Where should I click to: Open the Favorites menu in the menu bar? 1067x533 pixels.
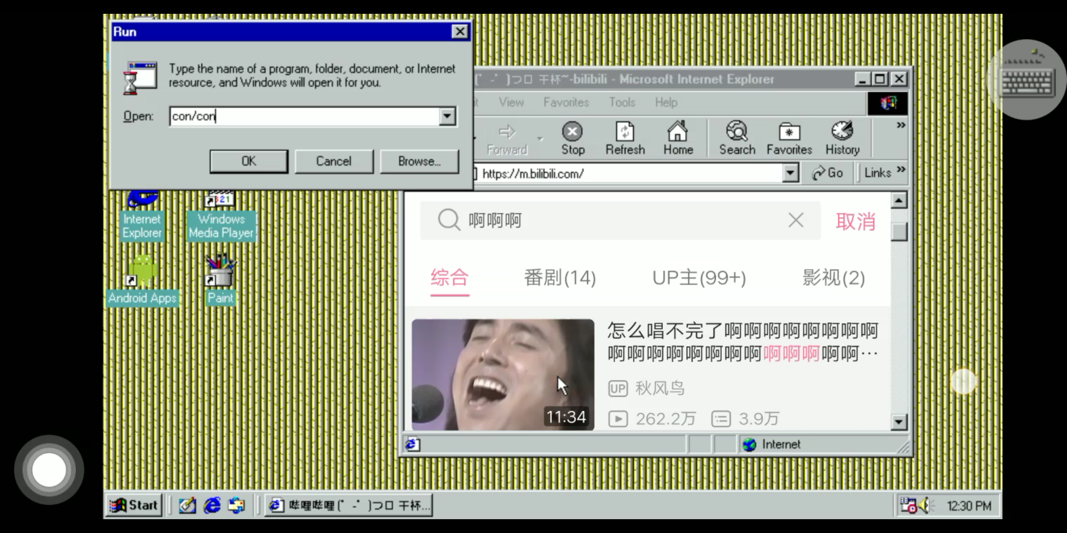[566, 102]
